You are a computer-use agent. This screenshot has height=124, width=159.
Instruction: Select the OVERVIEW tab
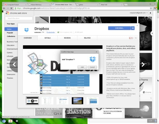pos(28,38)
